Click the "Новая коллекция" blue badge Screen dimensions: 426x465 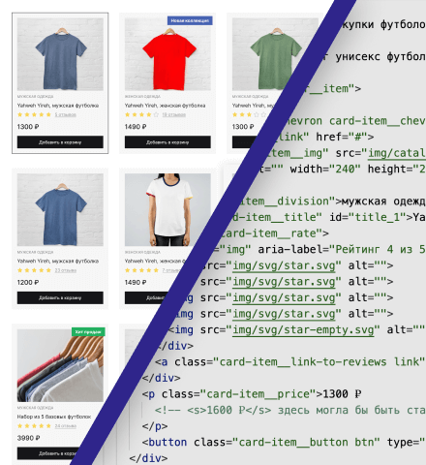point(190,20)
